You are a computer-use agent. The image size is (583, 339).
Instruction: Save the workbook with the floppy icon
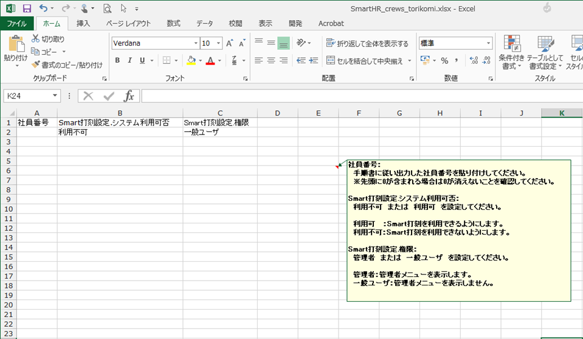coord(27,8)
